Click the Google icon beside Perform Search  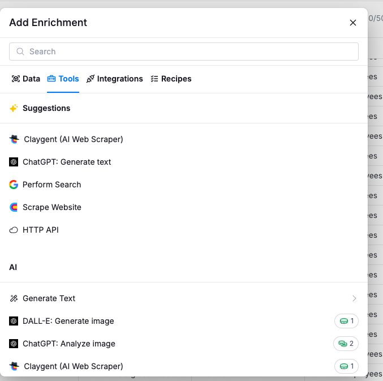[x=14, y=185]
